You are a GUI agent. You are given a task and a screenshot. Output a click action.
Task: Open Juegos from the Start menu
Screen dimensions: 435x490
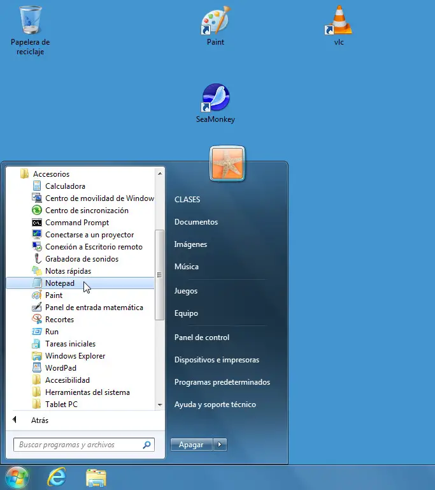[186, 291]
